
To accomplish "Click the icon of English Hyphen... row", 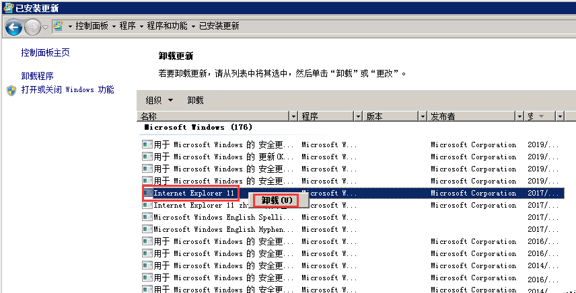I will click(x=147, y=229).
